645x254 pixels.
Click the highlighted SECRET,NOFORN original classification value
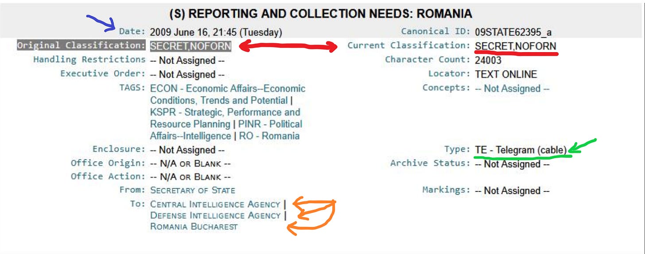[x=190, y=46]
